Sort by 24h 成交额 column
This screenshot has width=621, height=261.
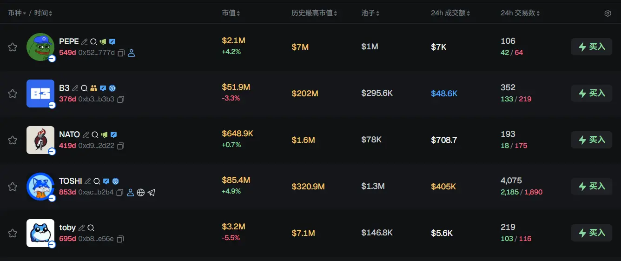click(450, 13)
